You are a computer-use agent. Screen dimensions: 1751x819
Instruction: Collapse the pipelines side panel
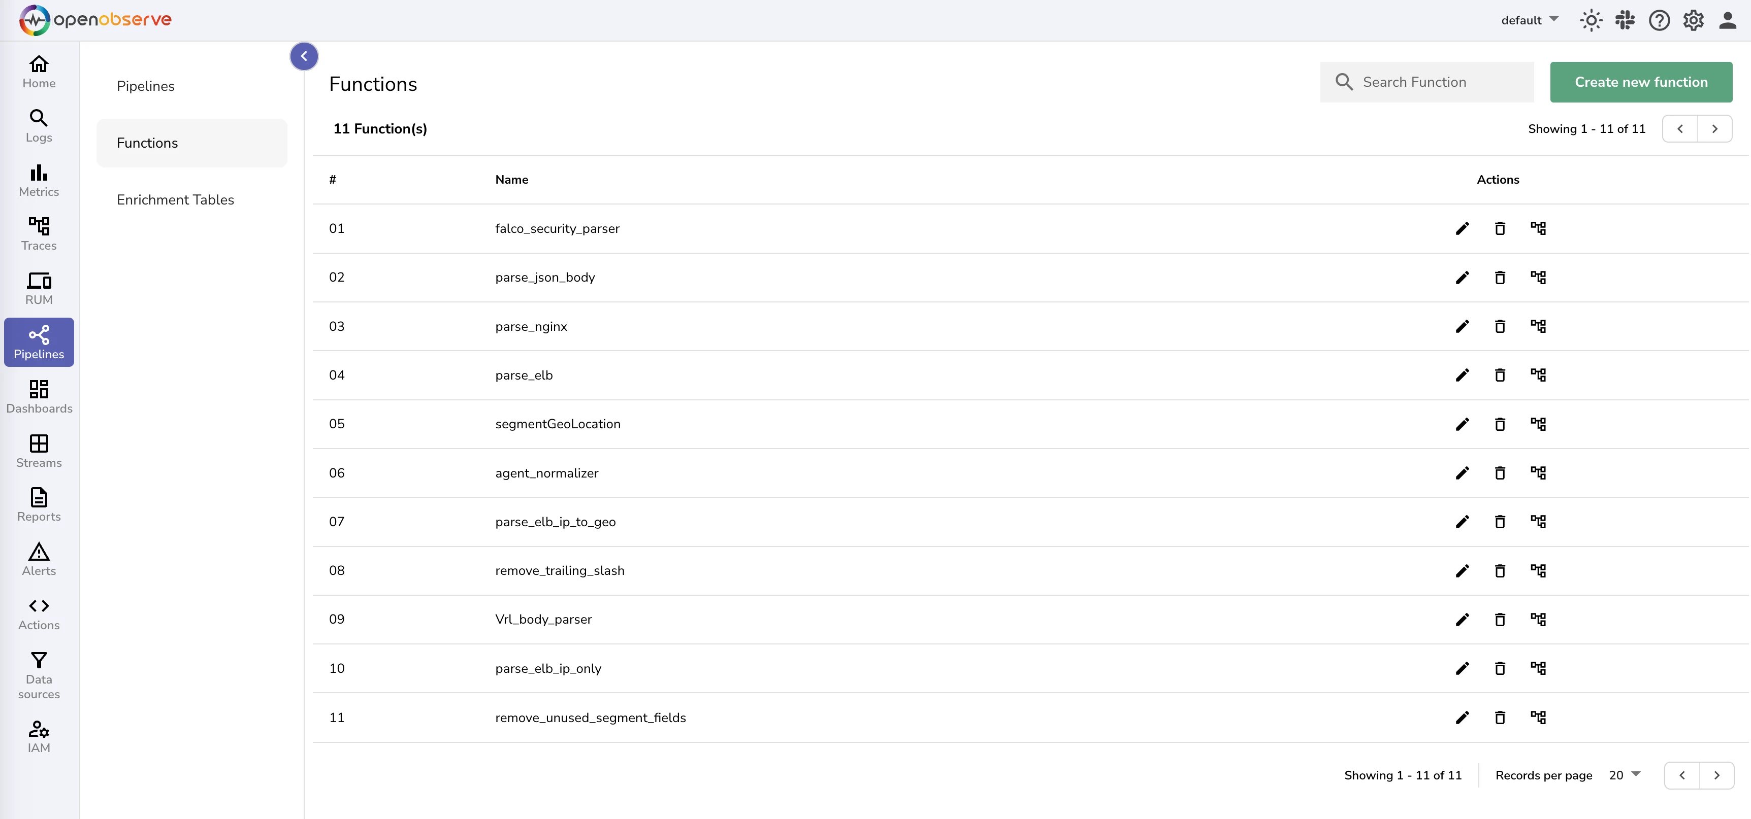(304, 56)
